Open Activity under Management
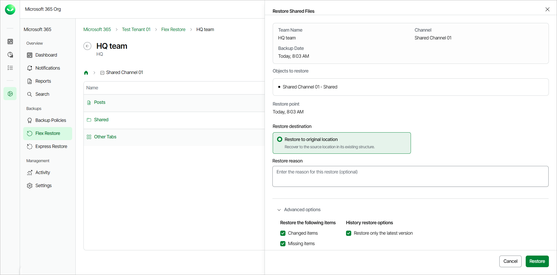Screen dimensions: 557x275 [48, 173]
